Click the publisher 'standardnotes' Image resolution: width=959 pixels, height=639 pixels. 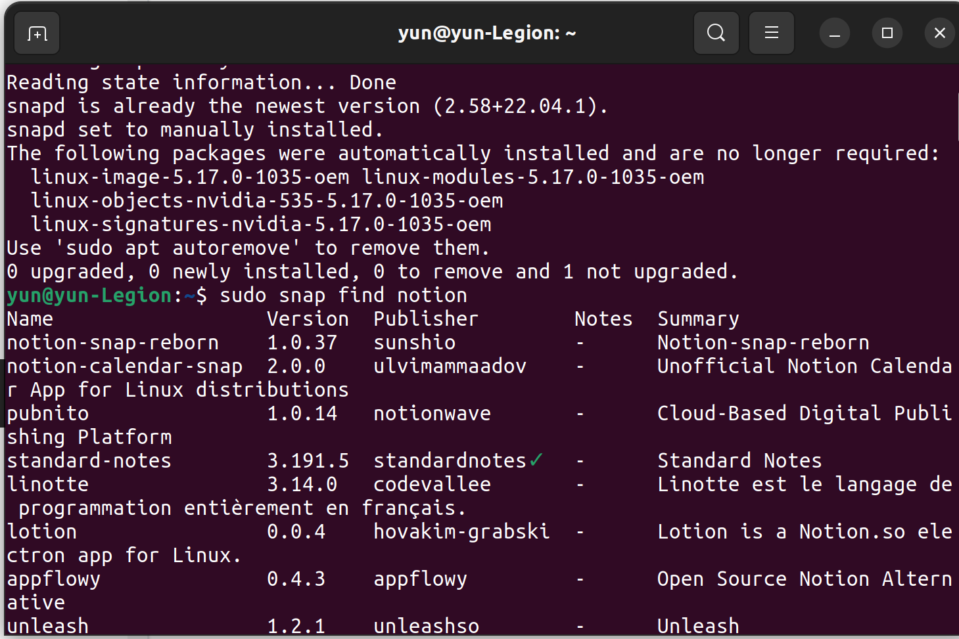[450, 461]
